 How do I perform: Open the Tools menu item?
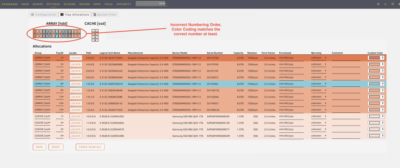pyautogui.click(x=108, y=4)
